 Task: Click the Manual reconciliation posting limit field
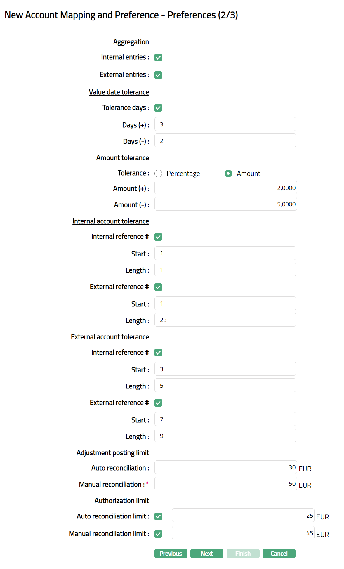(x=225, y=484)
